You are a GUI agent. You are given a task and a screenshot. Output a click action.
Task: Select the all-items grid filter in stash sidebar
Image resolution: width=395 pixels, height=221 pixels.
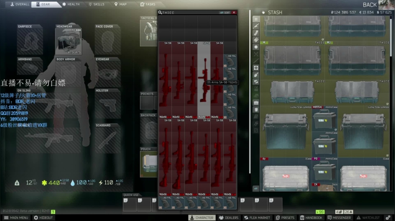pyautogui.click(x=256, y=19)
